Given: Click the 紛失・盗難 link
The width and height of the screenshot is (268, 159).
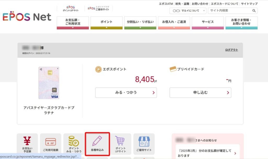Looking at the screenshot, I should click(182, 4).
